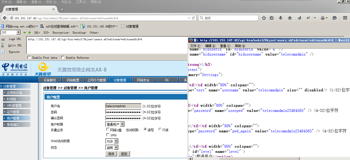The image size is (350, 160).
Task: Click the Firefox icon in source window title
Action: point(190,40)
